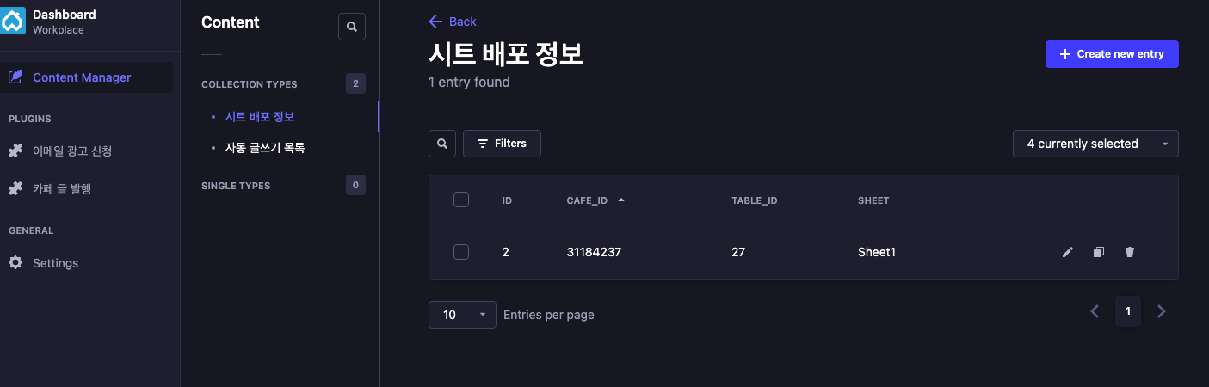Click the Back link

pos(453,21)
